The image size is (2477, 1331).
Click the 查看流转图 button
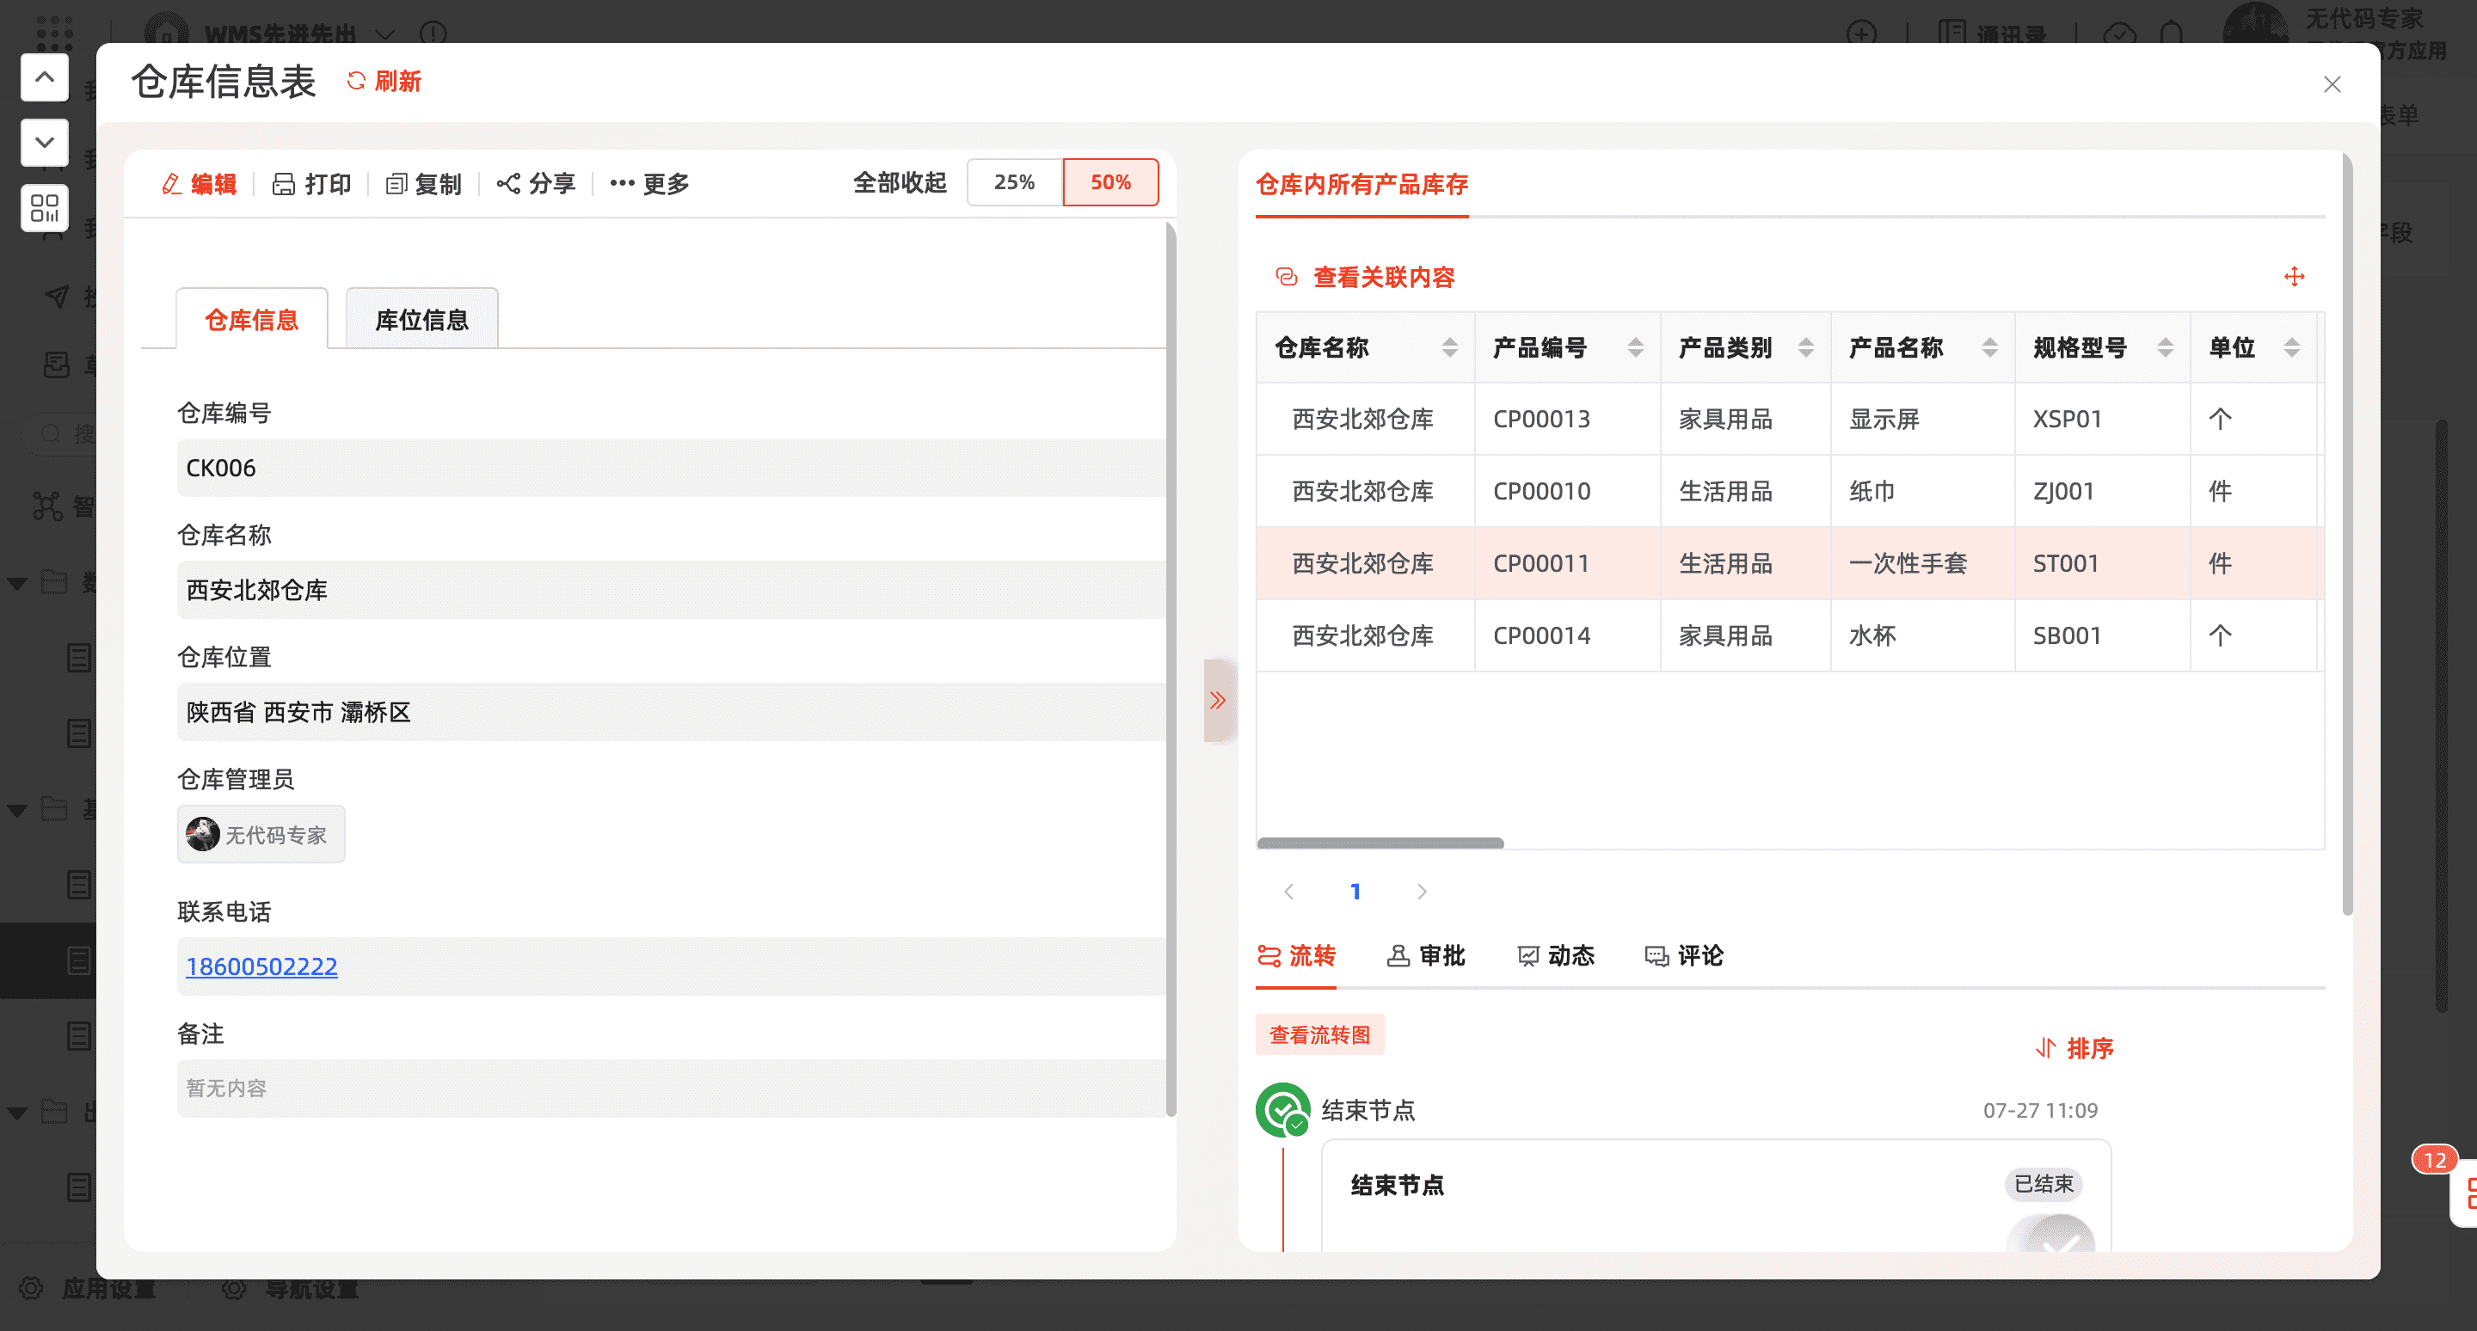pos(1319,1035)
